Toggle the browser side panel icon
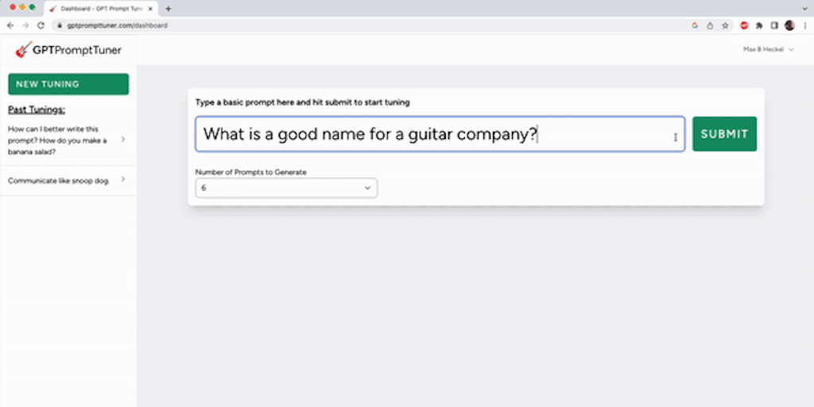Screen dimensions: 814x407 point(774,25)
